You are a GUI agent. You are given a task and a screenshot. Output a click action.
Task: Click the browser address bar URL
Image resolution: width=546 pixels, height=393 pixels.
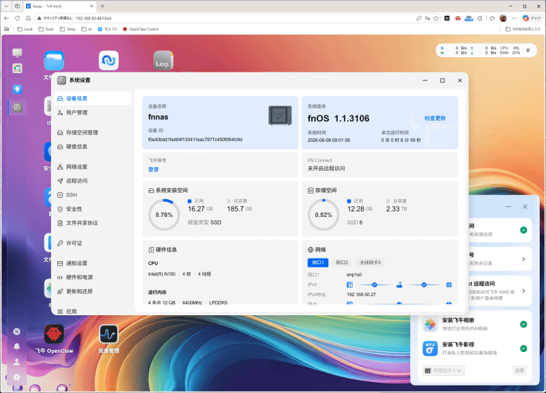coord(94,18)
